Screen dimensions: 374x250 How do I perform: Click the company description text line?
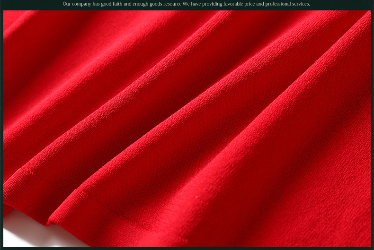coord(186,4)
